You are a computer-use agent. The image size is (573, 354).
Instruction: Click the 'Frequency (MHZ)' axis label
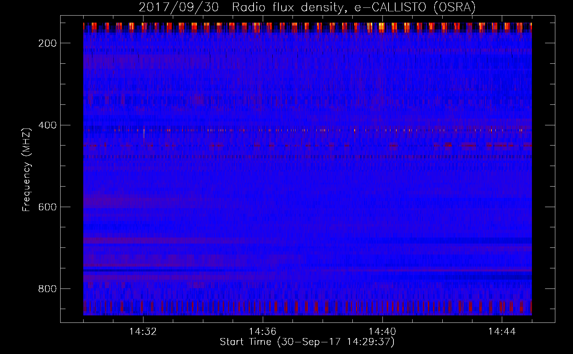pos(27,170)
